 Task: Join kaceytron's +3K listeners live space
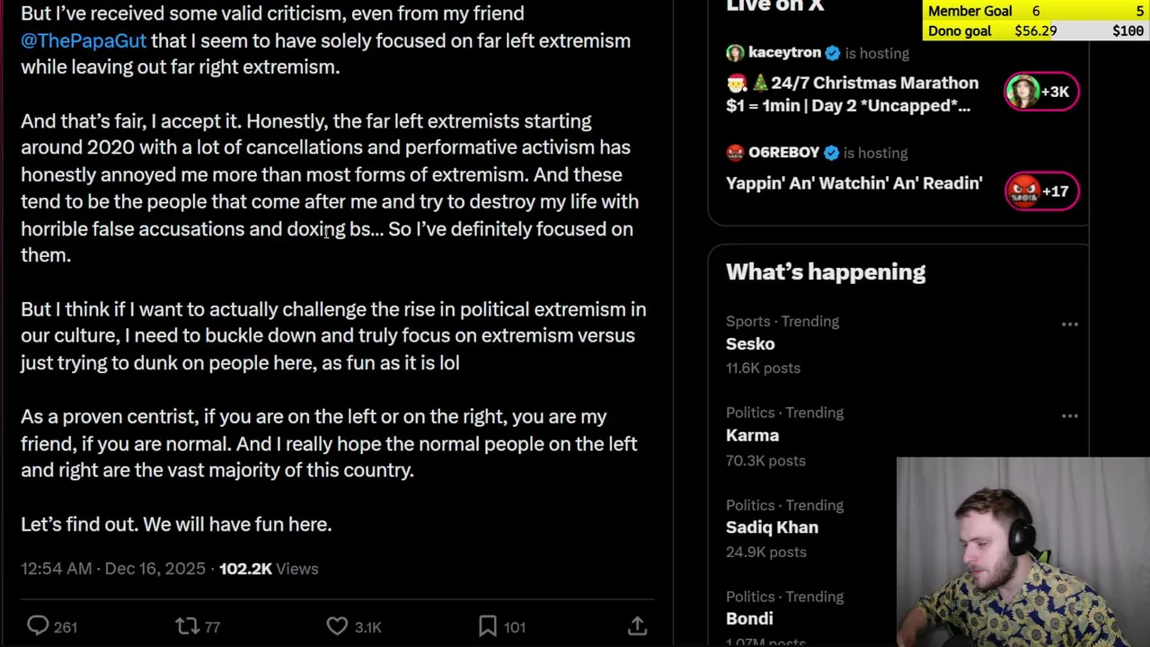click(1041, 92)
